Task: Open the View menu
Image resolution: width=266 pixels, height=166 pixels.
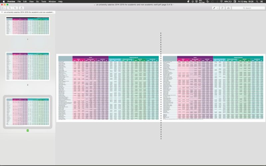Action: tap(31, 1)
